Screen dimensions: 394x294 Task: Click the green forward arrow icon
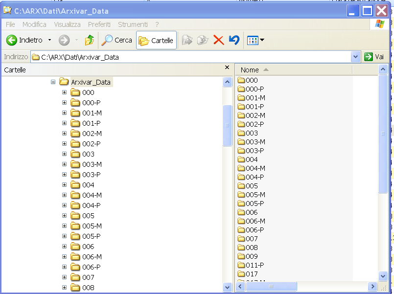click(64, 40)
